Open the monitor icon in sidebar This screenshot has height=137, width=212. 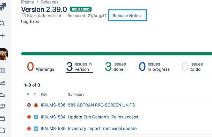pos(2,107)
